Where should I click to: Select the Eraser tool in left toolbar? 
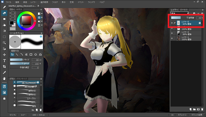click(x=4, y=13)
